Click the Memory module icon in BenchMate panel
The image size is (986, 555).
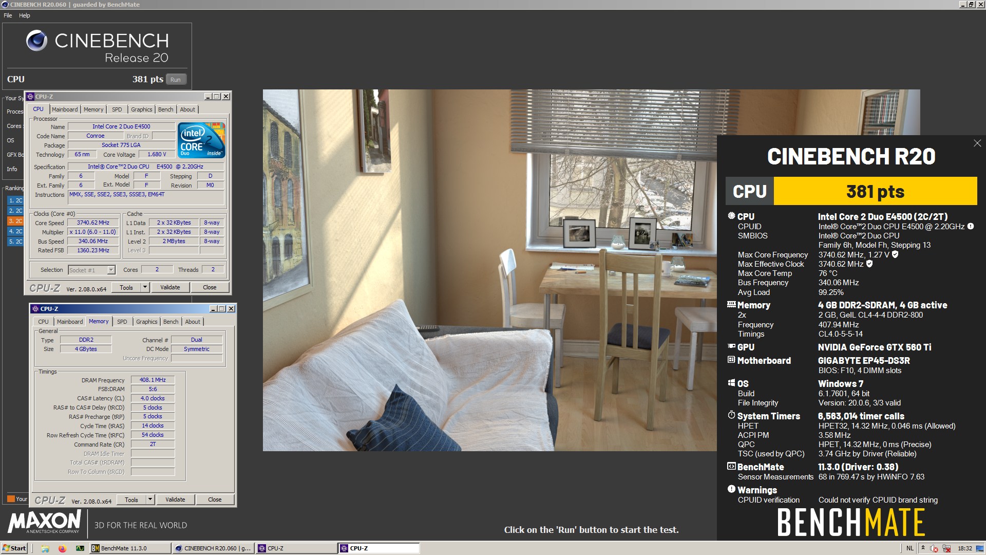point(731,305)
